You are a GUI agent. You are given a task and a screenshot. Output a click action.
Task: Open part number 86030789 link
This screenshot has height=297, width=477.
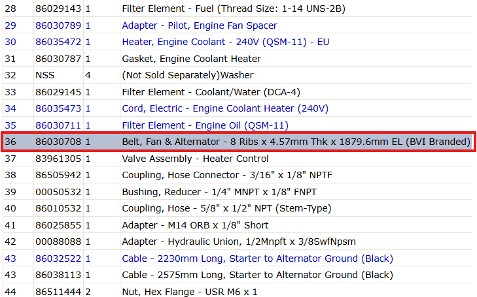[x=58, y=25]
